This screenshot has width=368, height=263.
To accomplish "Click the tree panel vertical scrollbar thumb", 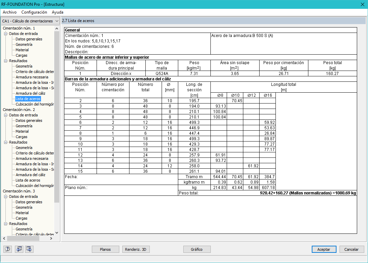I will coord(57,117).
